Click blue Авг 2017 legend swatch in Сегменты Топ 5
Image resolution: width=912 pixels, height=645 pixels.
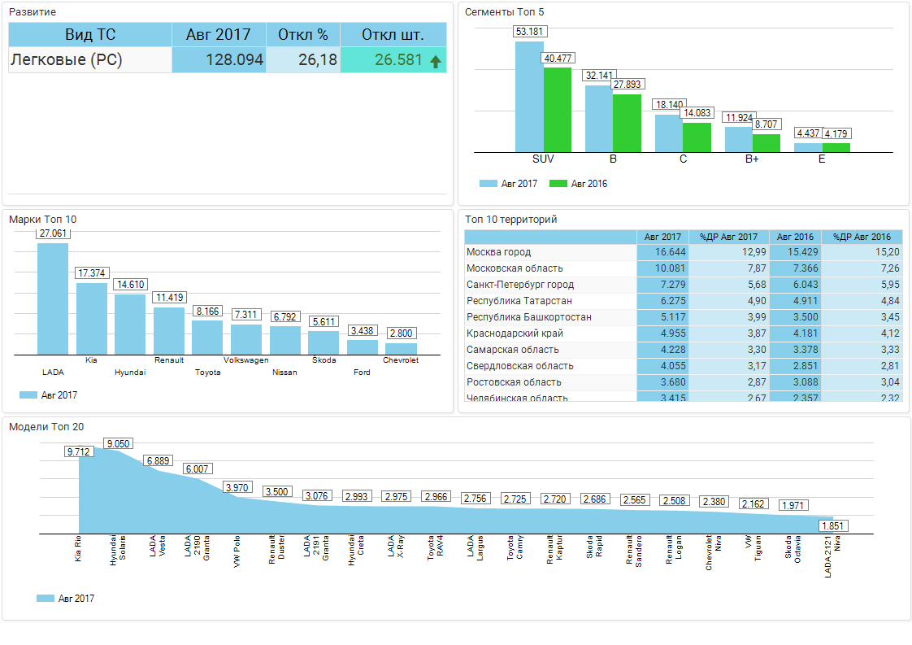[488, 184]
